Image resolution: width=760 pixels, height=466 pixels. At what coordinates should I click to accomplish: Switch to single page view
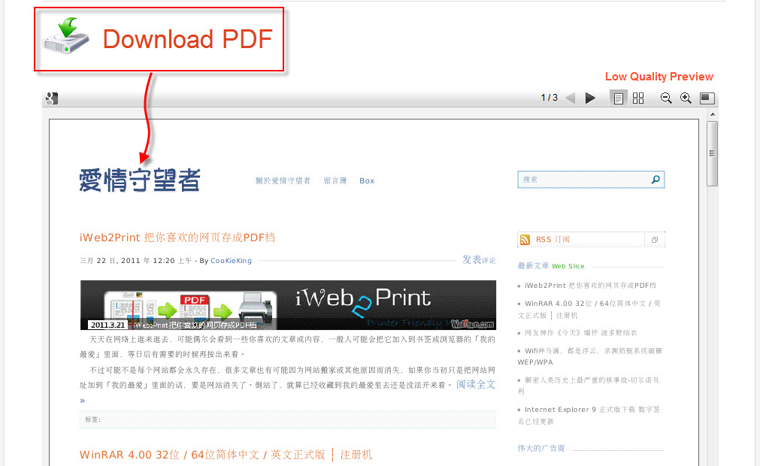coord(618,98)
